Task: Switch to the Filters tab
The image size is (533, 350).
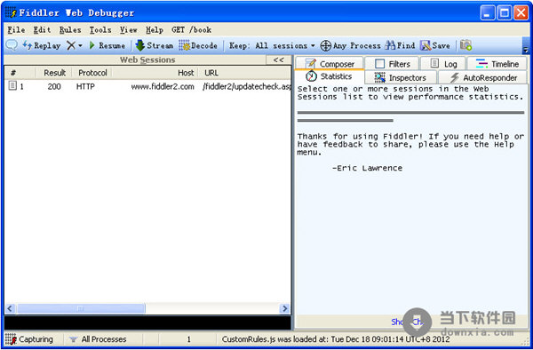Action: (393, 64)
